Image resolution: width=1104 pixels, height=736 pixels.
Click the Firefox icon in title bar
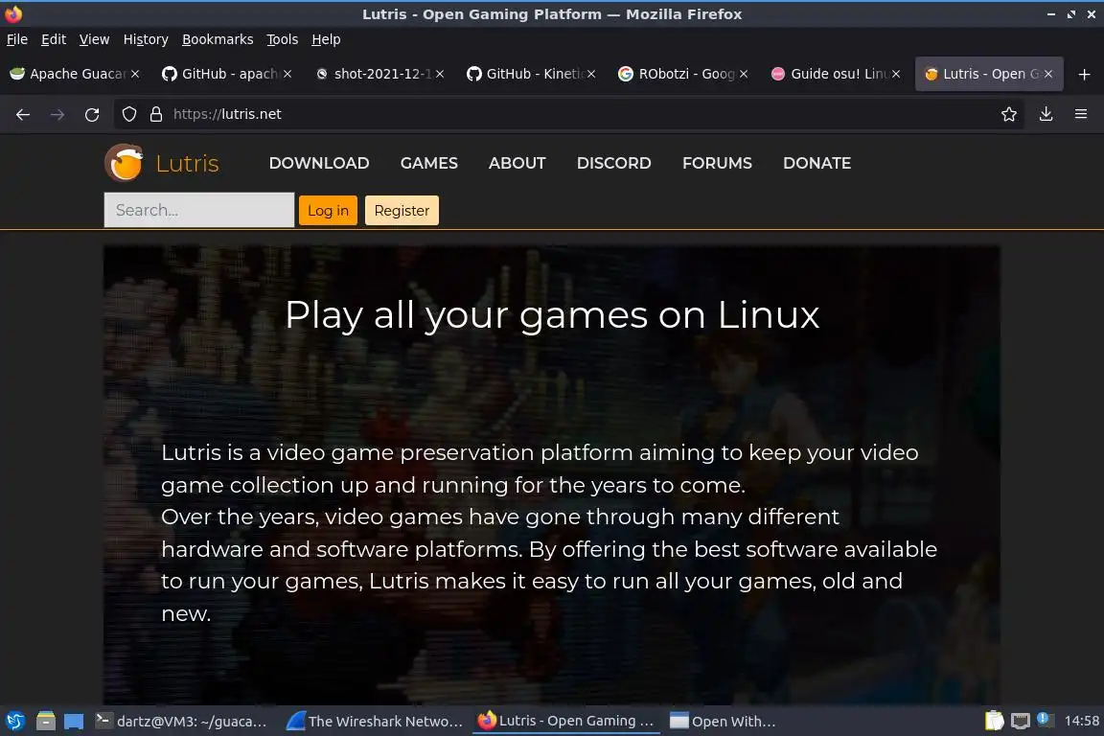click(13, 14)
